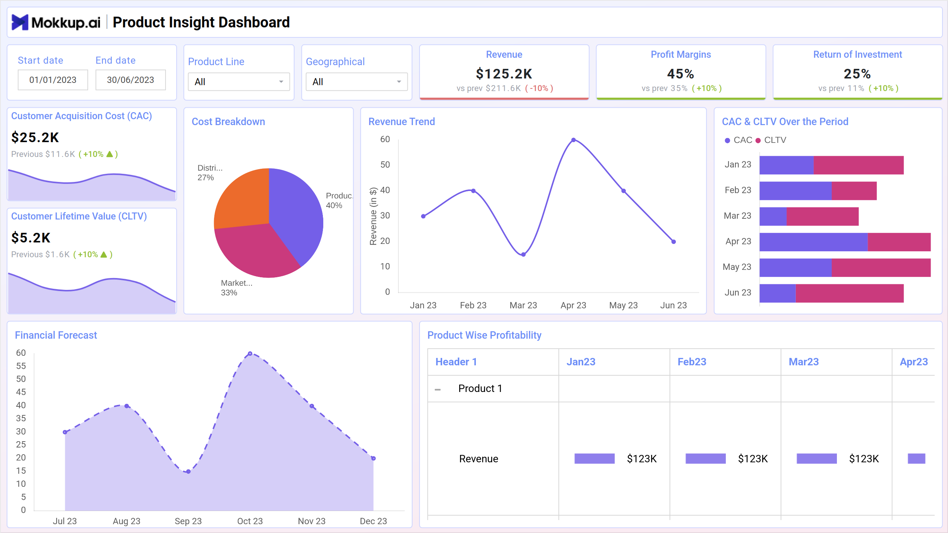Click the Cost Breakdown chart title
The image size is (948, 533).
(x=228, y=121)
